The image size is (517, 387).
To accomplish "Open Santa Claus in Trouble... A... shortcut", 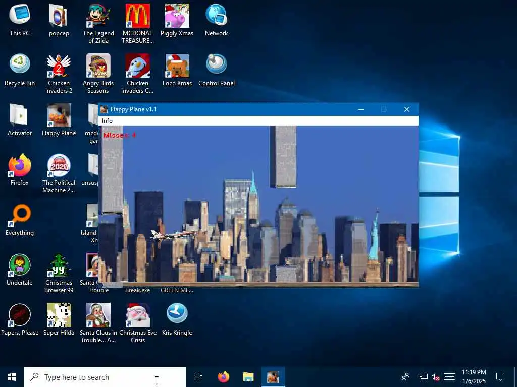I will 98,323.
